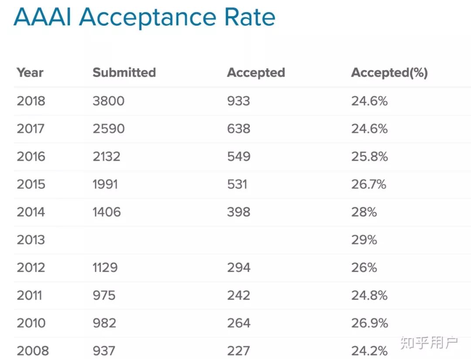Click the Submitted column header
This screenshot has width=471, height=359.
pos(124,73)
